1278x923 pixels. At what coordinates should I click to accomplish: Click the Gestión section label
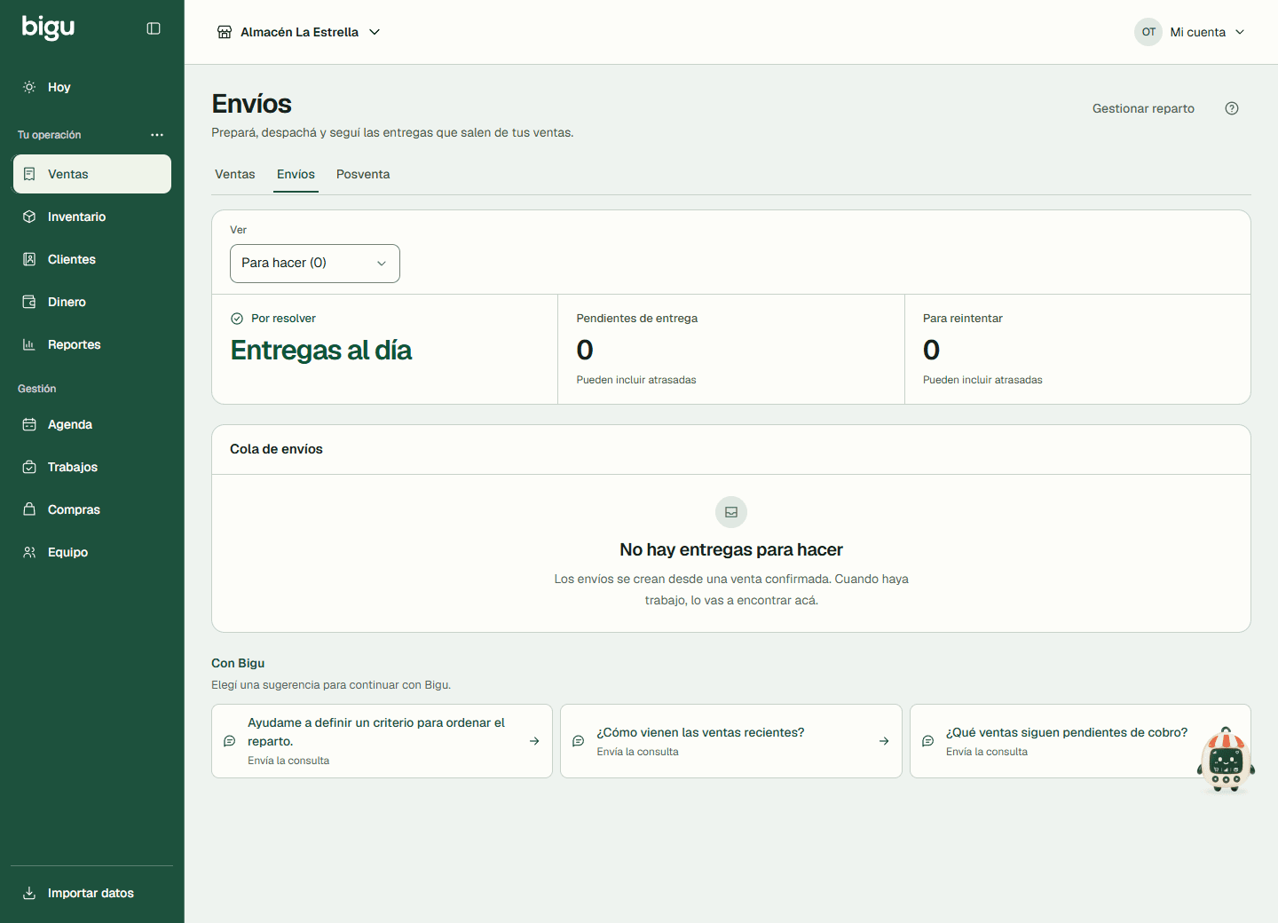point(36,389)
